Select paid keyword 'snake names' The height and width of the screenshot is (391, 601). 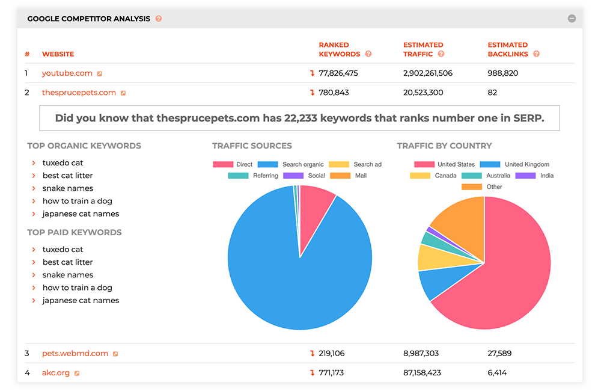[68, 275]
